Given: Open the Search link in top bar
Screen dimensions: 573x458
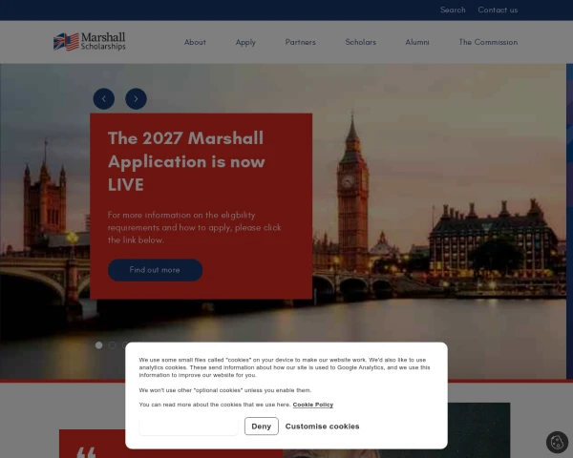Looking at the screenshot, I should tap(453, 10).
